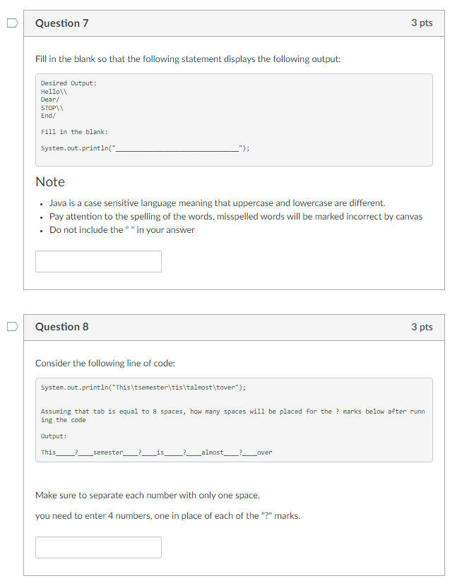The width and height of the screenshot is (462, 588).
Task: Click the 3 pts label of Question 8
Action: click(x=422, y=327)
